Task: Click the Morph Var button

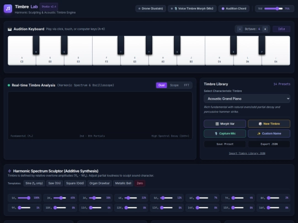Action: tap(225, 124)
